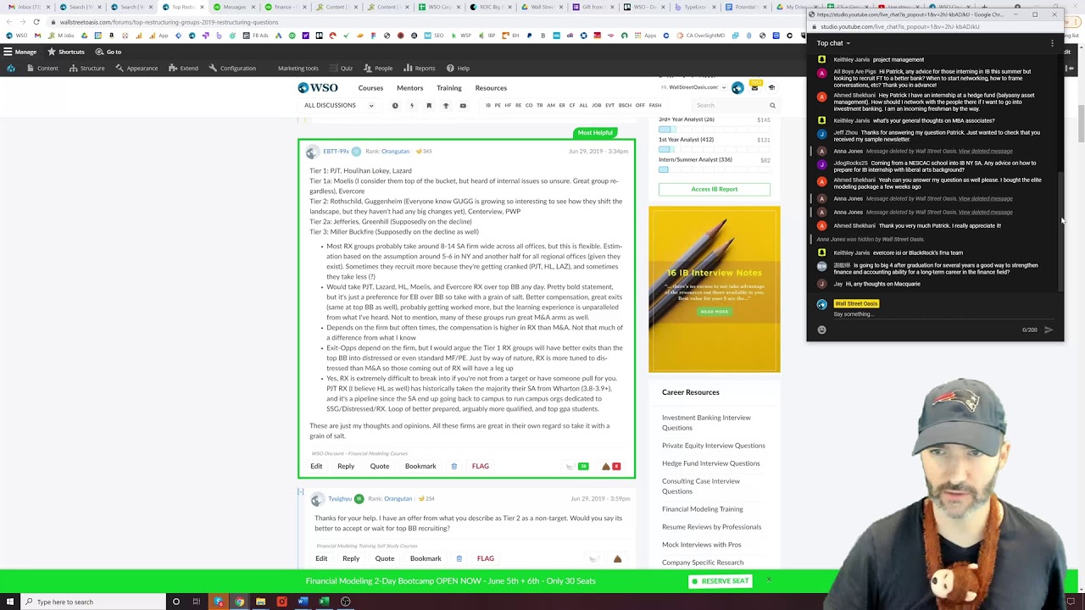Open the Configuration admin menu
Image resolution: width=1085 pixels, height=610 pixels.
232,68
